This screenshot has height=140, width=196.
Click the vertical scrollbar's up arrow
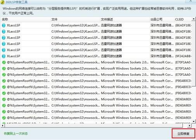click(x=194, y=19)
